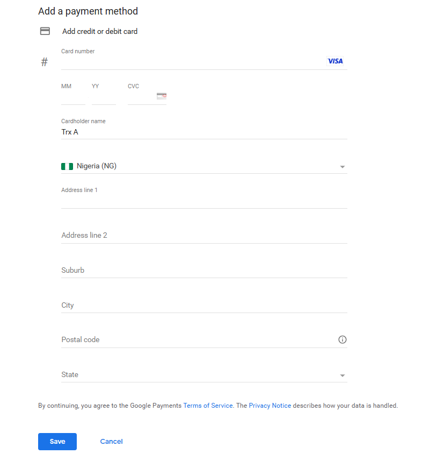Click the credit card icon beside Add credit or debit card
This screenshot has width=444, height=454.
pos(45,31)
